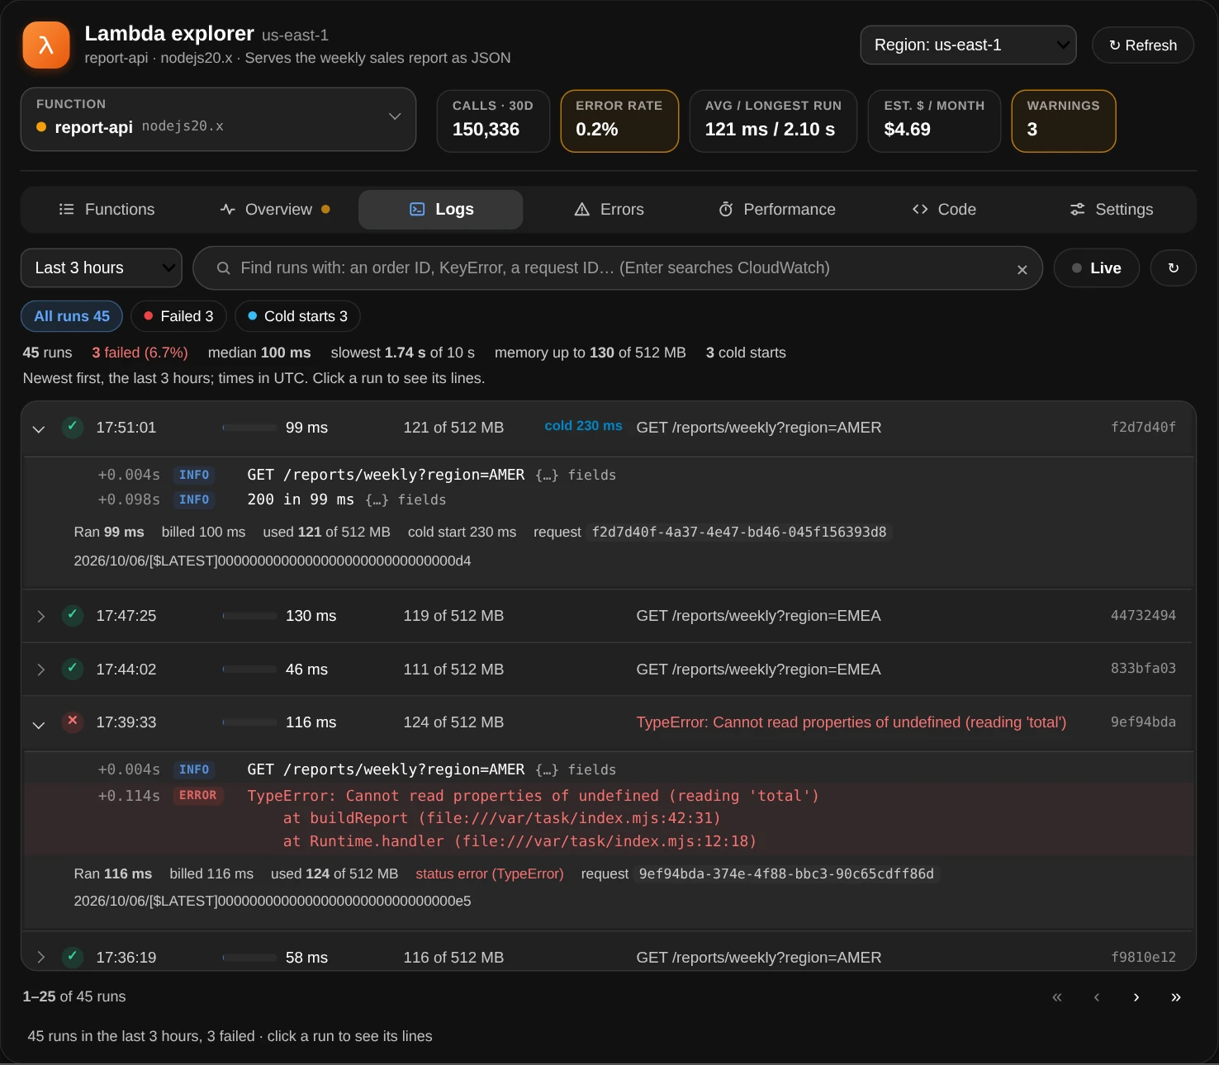
Task: Click the success check icon on the 17:44:02 run
Action: 73,670
